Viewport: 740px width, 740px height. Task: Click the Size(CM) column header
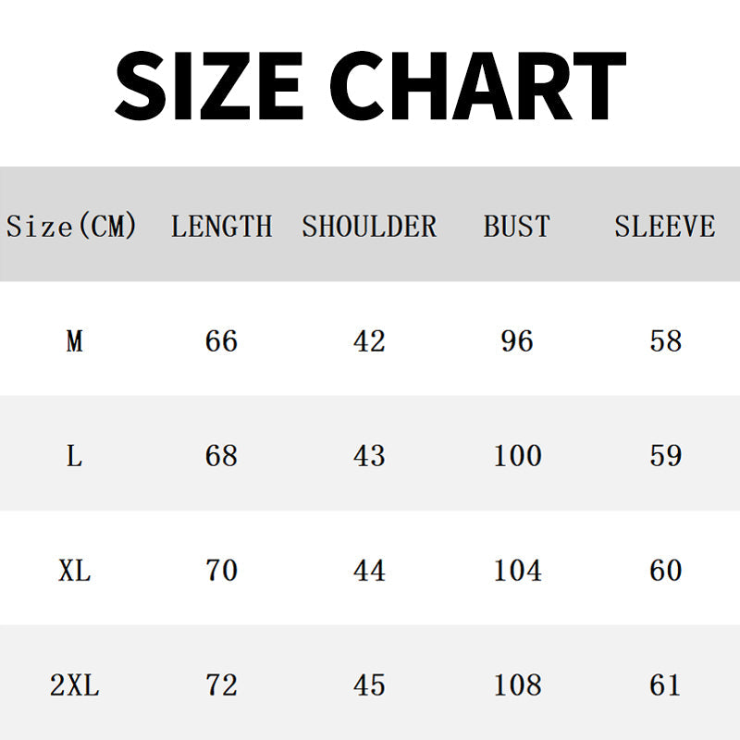coord(72,226)
